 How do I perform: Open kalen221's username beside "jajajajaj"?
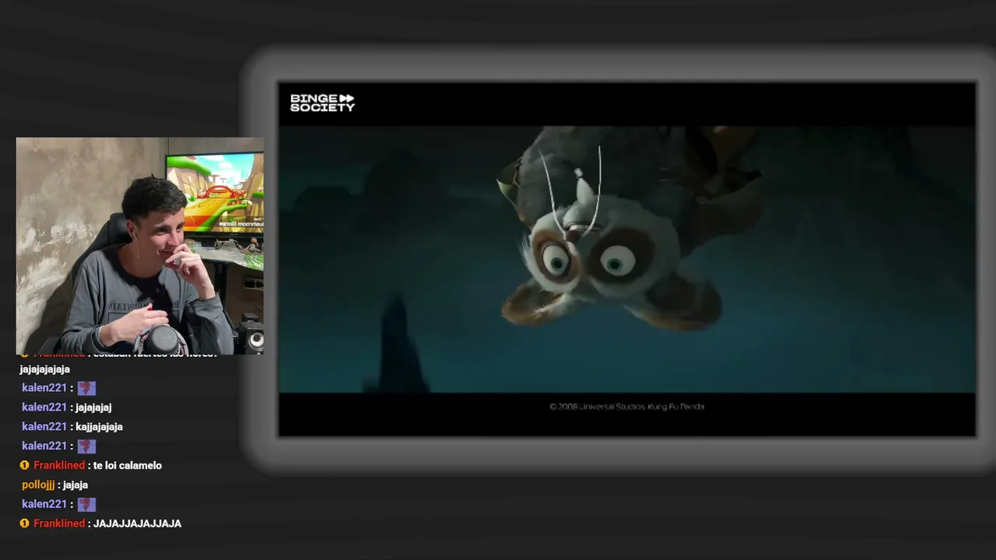click(44, 407)
